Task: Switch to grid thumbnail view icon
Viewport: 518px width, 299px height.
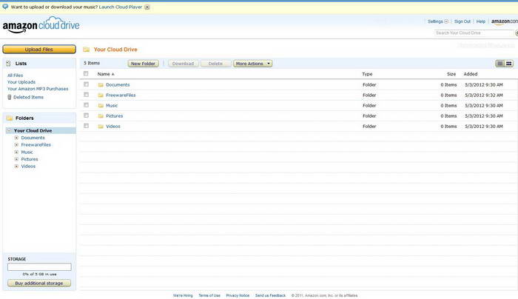Action: pos(509,64)
